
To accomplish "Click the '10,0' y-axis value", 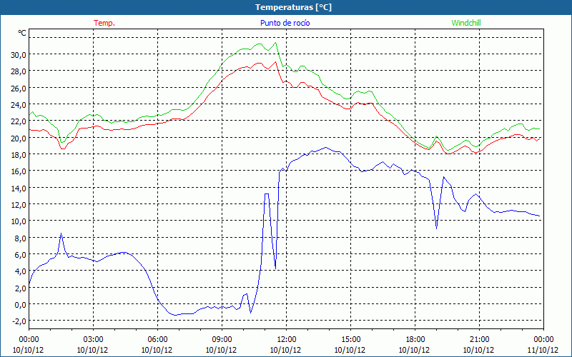I will (x=19, y=221).
